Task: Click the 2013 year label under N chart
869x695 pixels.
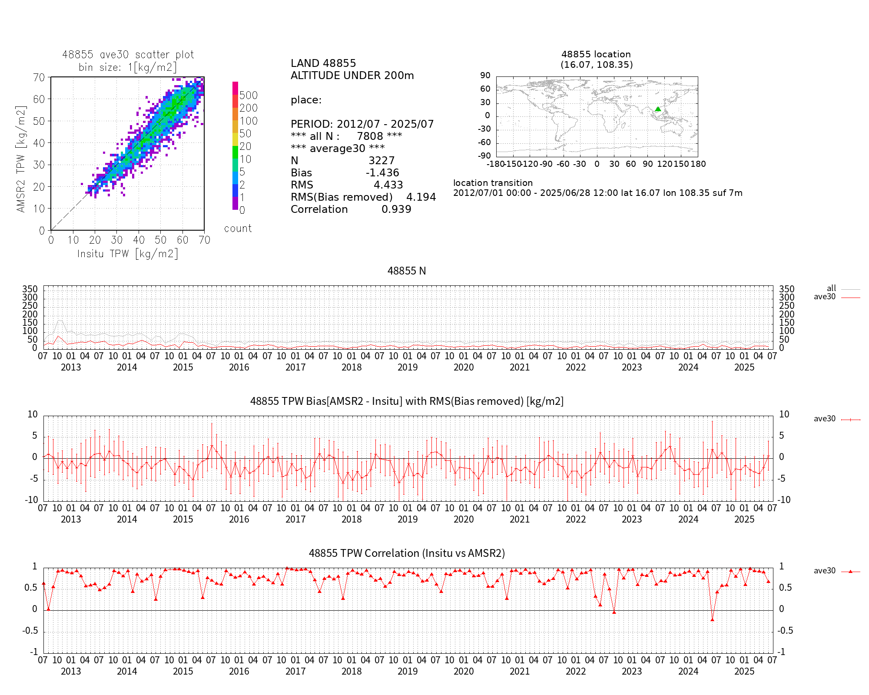Action: (71, 367)
